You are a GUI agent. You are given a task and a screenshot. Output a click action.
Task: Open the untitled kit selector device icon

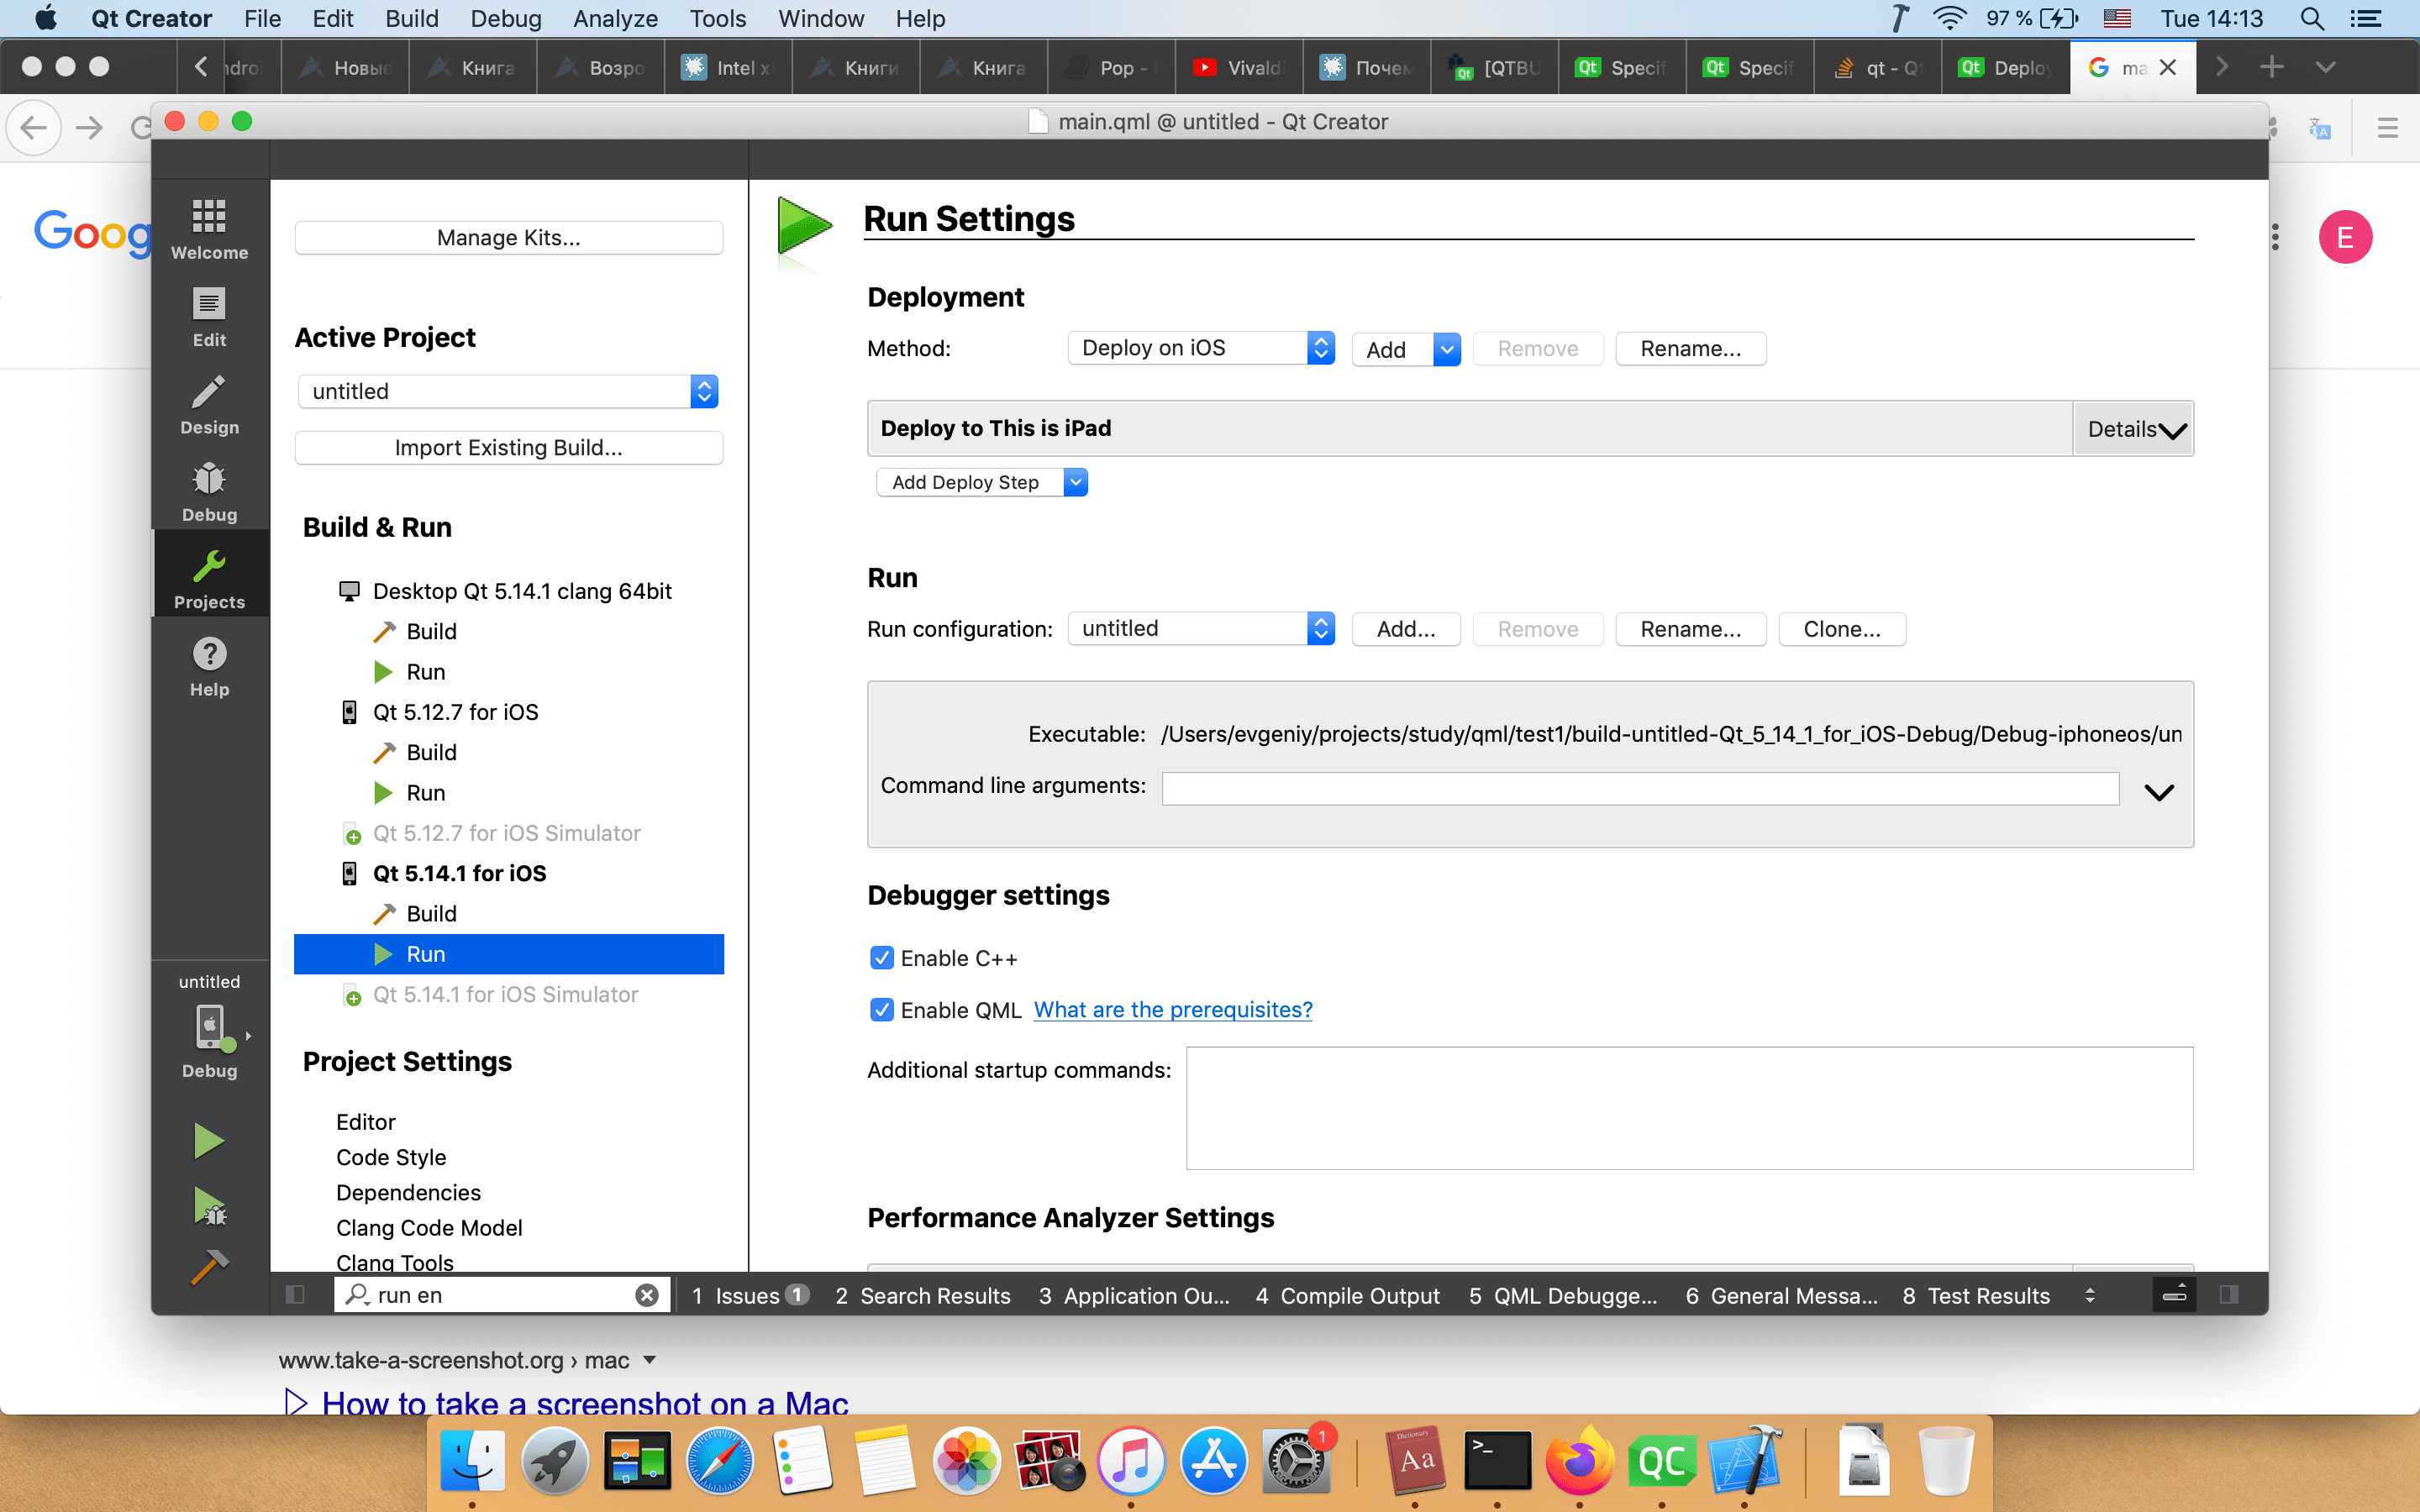tap(211, 1027)
